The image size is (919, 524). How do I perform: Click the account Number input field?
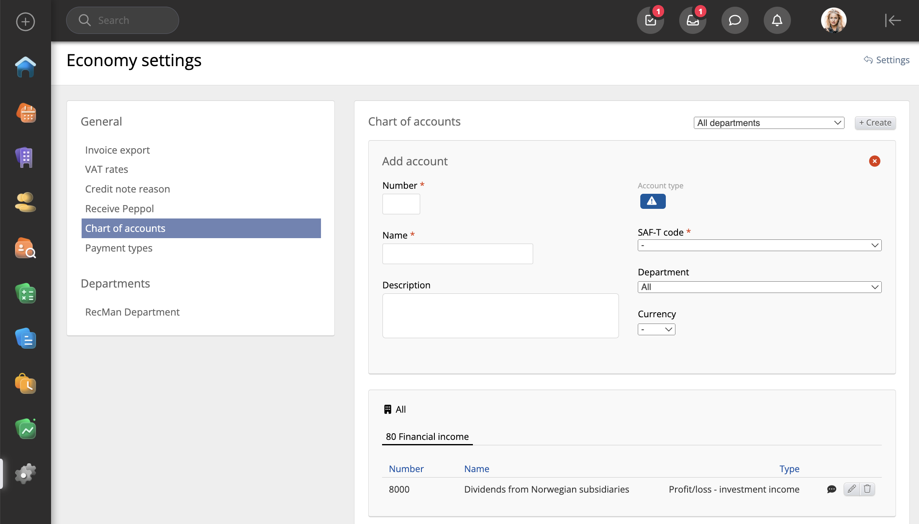[401, 204]
